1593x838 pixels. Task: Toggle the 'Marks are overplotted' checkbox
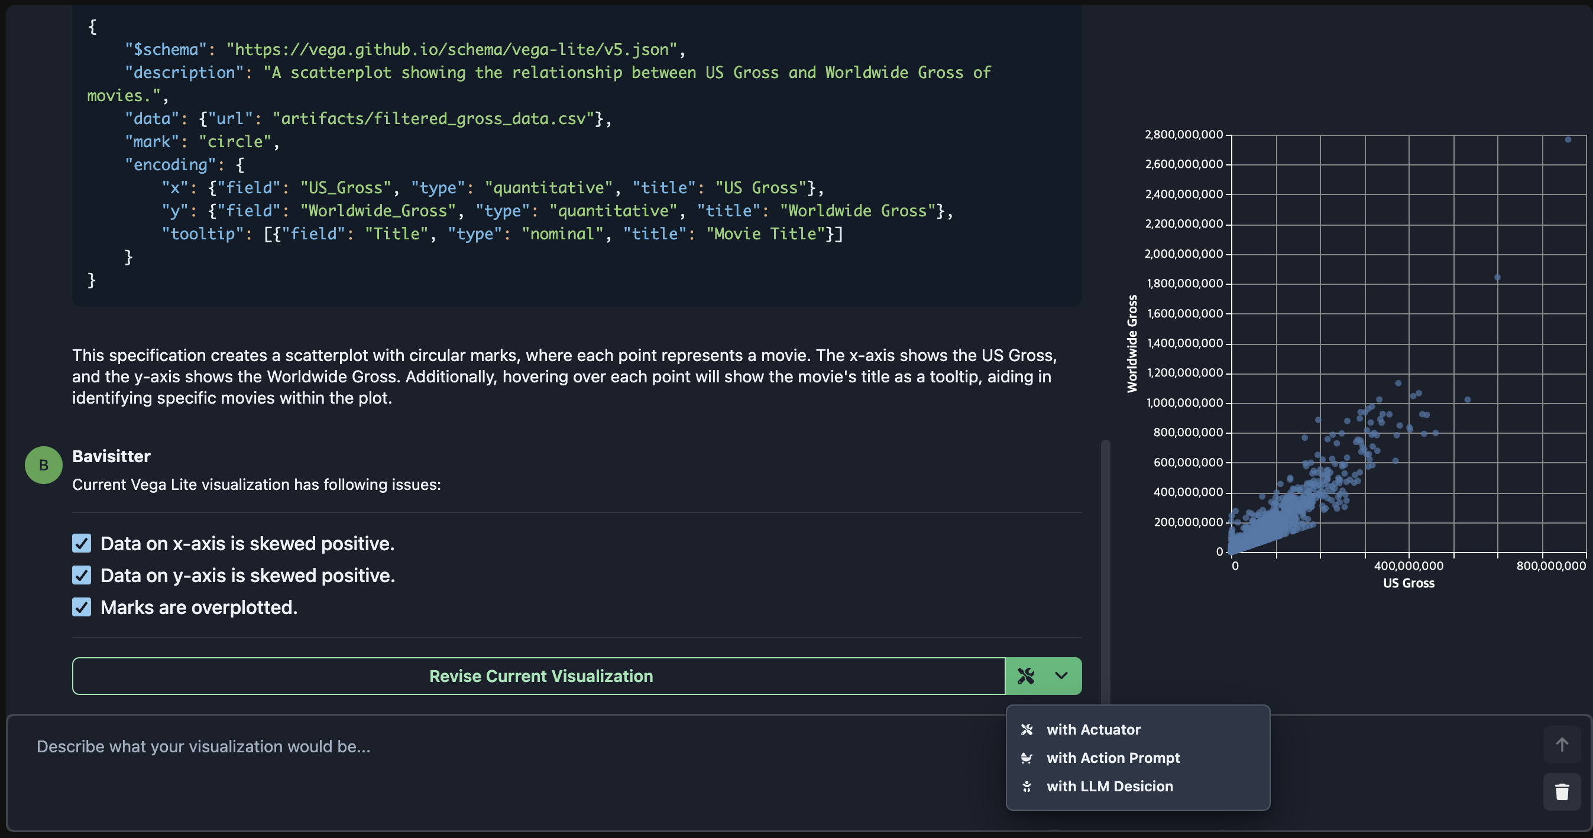[82, 608]
